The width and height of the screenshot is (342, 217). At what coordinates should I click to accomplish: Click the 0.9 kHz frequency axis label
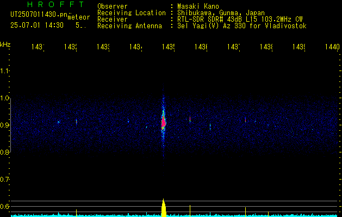tap(4, 125)
